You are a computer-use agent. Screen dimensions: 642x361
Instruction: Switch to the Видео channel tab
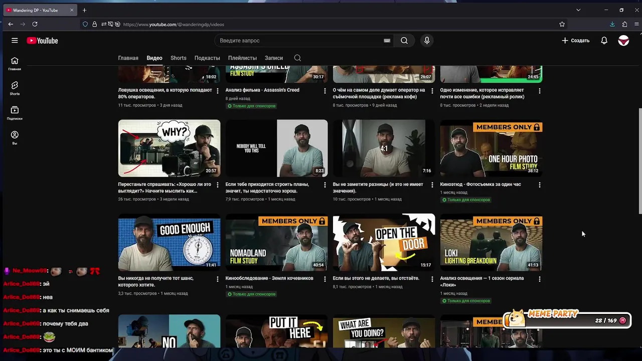click(154, 58)
